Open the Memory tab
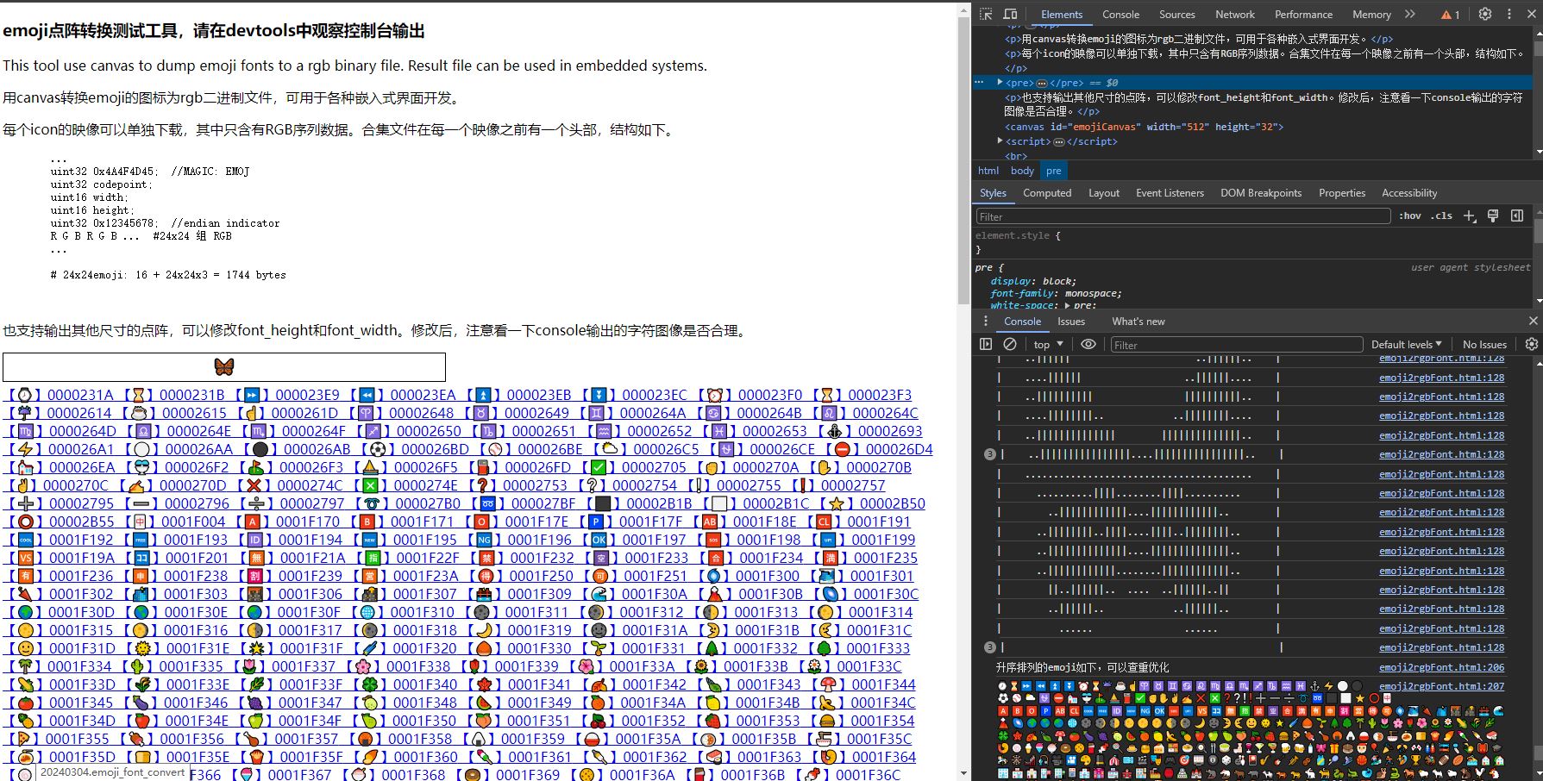This screenshot has height=781, width=1543. coord(1371,14)
